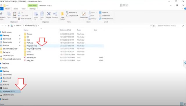Click Select none in the ribbon
The image size is (186, 106).
[105, 16]
